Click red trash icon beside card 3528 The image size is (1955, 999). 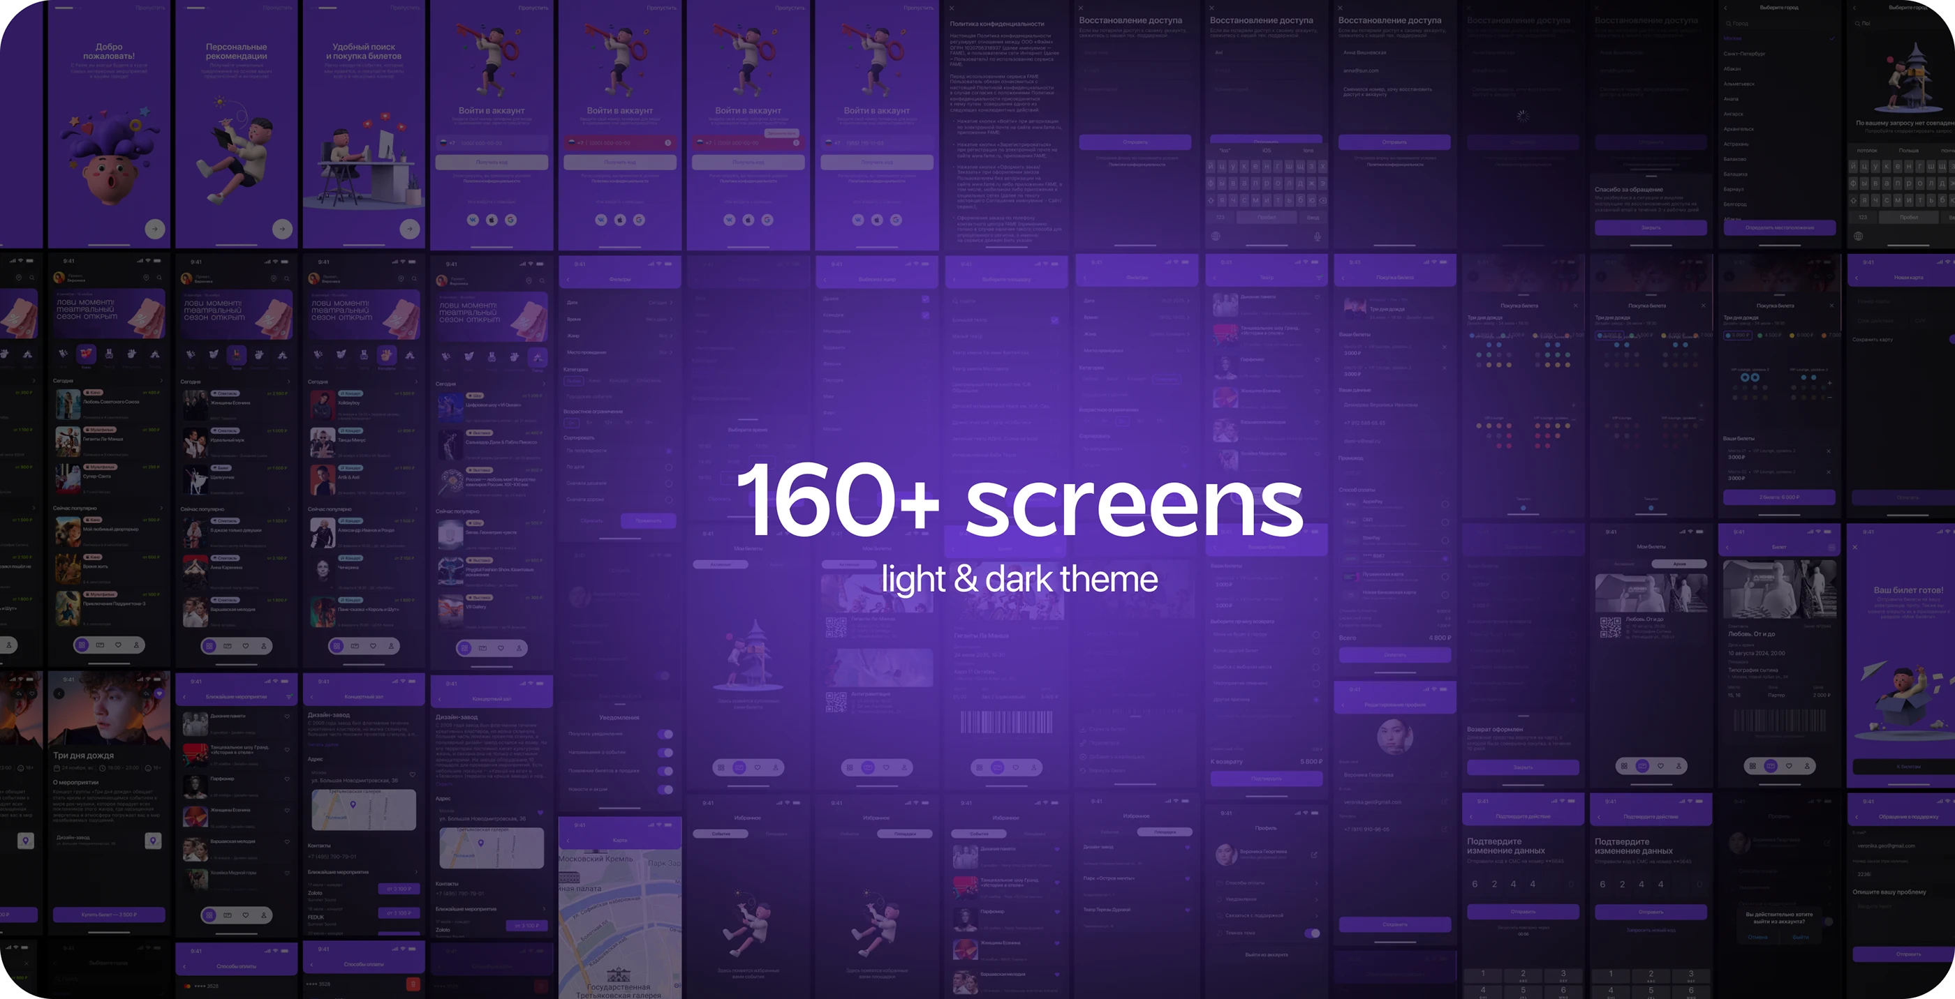point(413,984)
